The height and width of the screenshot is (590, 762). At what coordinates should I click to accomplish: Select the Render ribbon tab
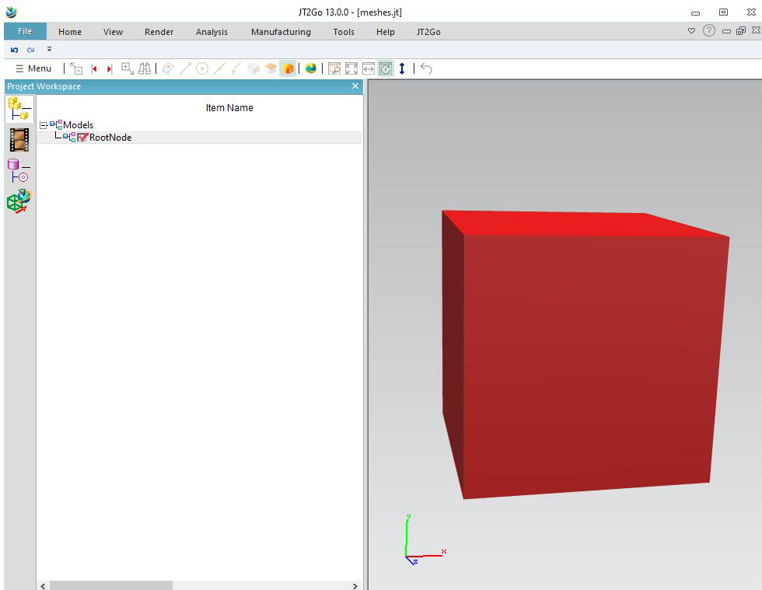(159, 32)
